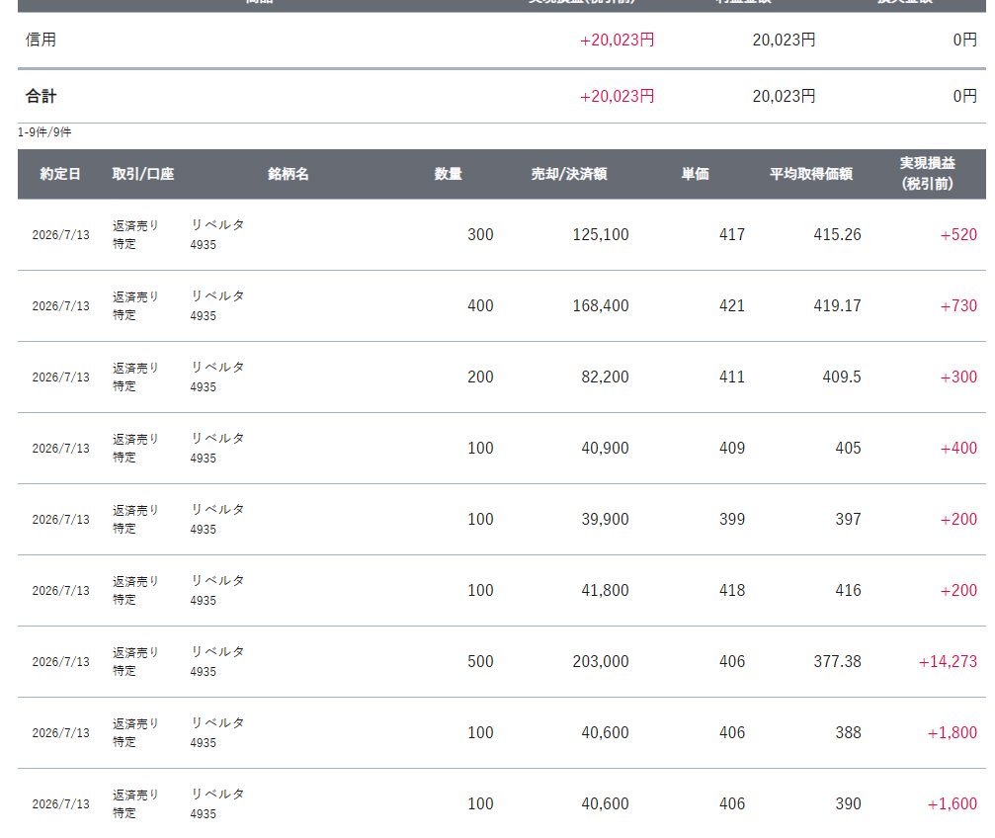Click the 単価 column header

pyautogui.click(x=695, y=174)
